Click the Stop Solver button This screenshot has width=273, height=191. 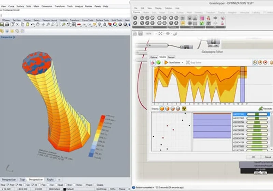193,62
